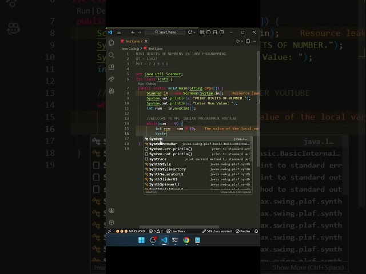Image resolution: width=366 pixels, height=274 pixels.
Task: Open the Search view in activity bar
Action: click(112, 55)
